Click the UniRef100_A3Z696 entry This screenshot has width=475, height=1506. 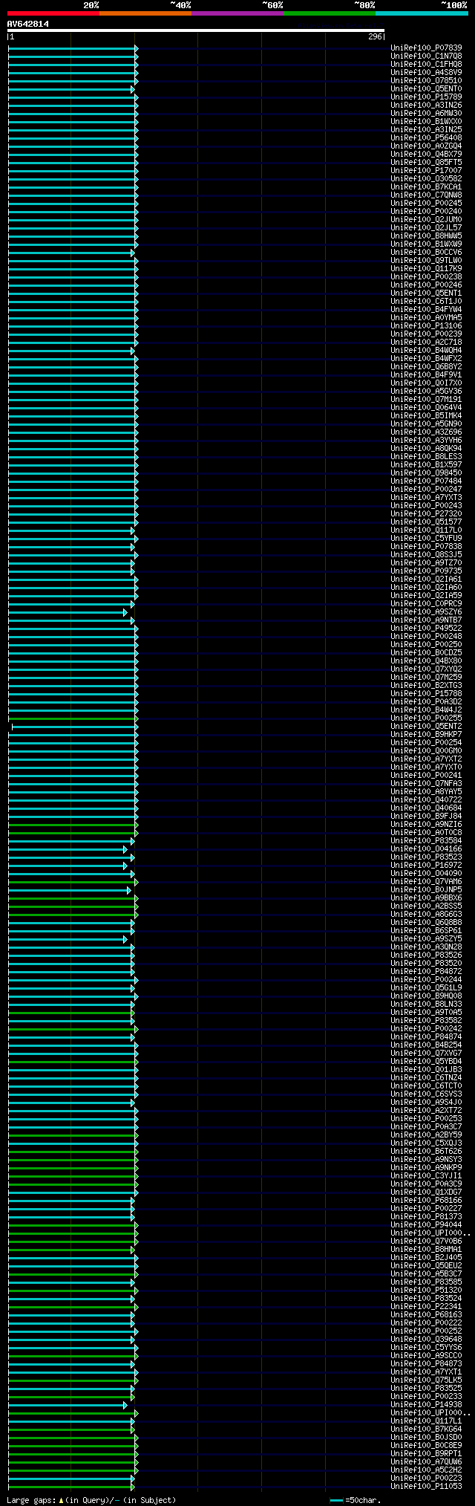pos(426,432)
